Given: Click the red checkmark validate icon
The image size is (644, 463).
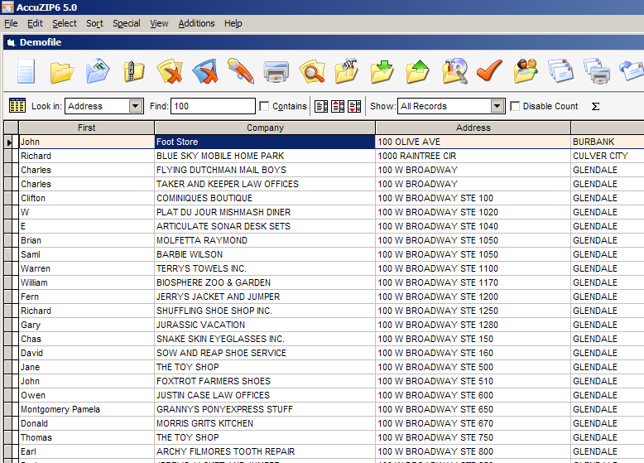Looking at the screenshot, I should (x=489, y=70).
